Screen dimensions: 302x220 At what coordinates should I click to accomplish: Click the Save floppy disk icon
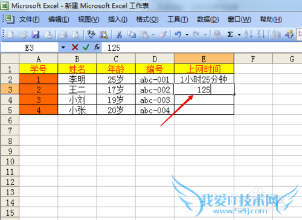pos(36,35)
